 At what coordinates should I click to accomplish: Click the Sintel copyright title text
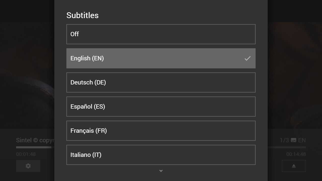click(35, 140)
